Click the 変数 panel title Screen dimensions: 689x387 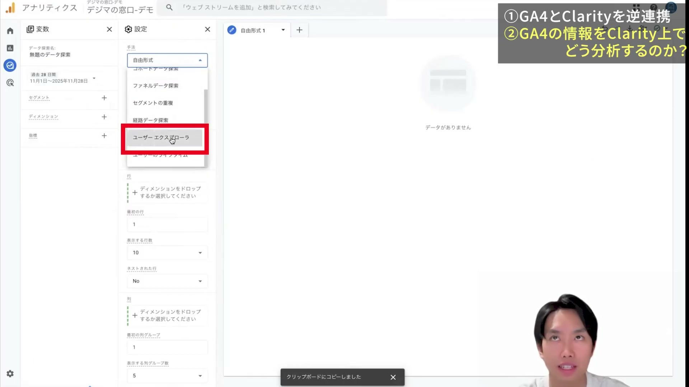42,29
